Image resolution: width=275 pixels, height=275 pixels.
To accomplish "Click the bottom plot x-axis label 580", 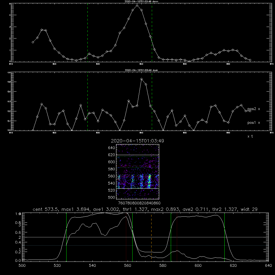I will [163, 266].
